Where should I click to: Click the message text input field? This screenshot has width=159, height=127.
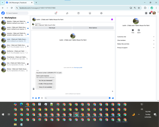tap(76, 98)
